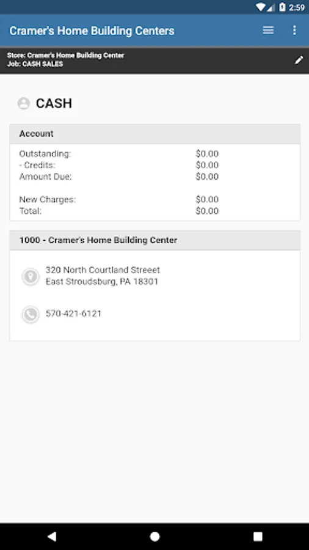Viewport: 309px width, 550px height.
Task: Call the phone number 570-421-6121
Action: click(73, 313)
